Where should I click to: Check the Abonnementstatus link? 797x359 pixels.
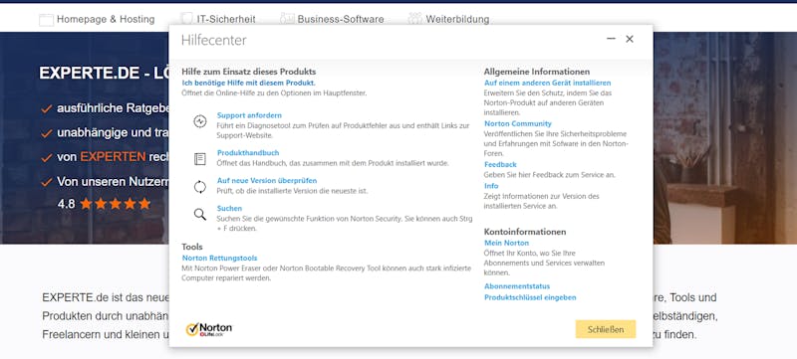click(x=517, y=286)
